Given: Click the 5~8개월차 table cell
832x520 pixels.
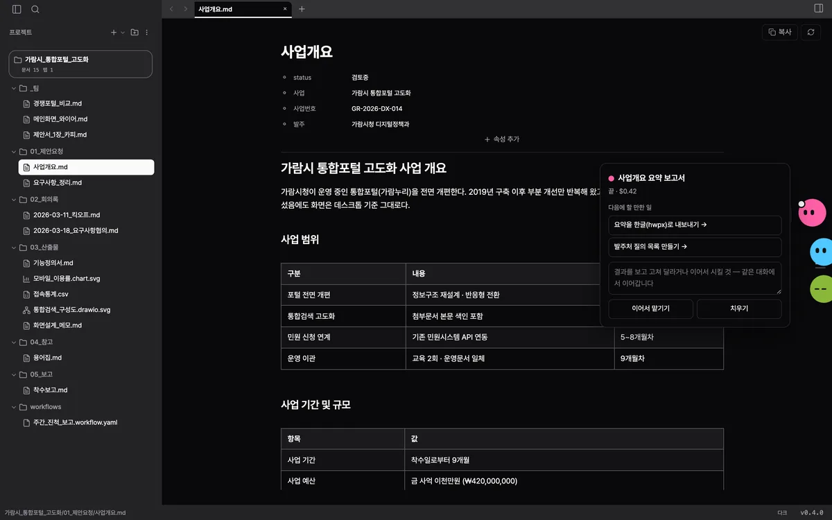Looking at the screenshot, I should 668,337.
